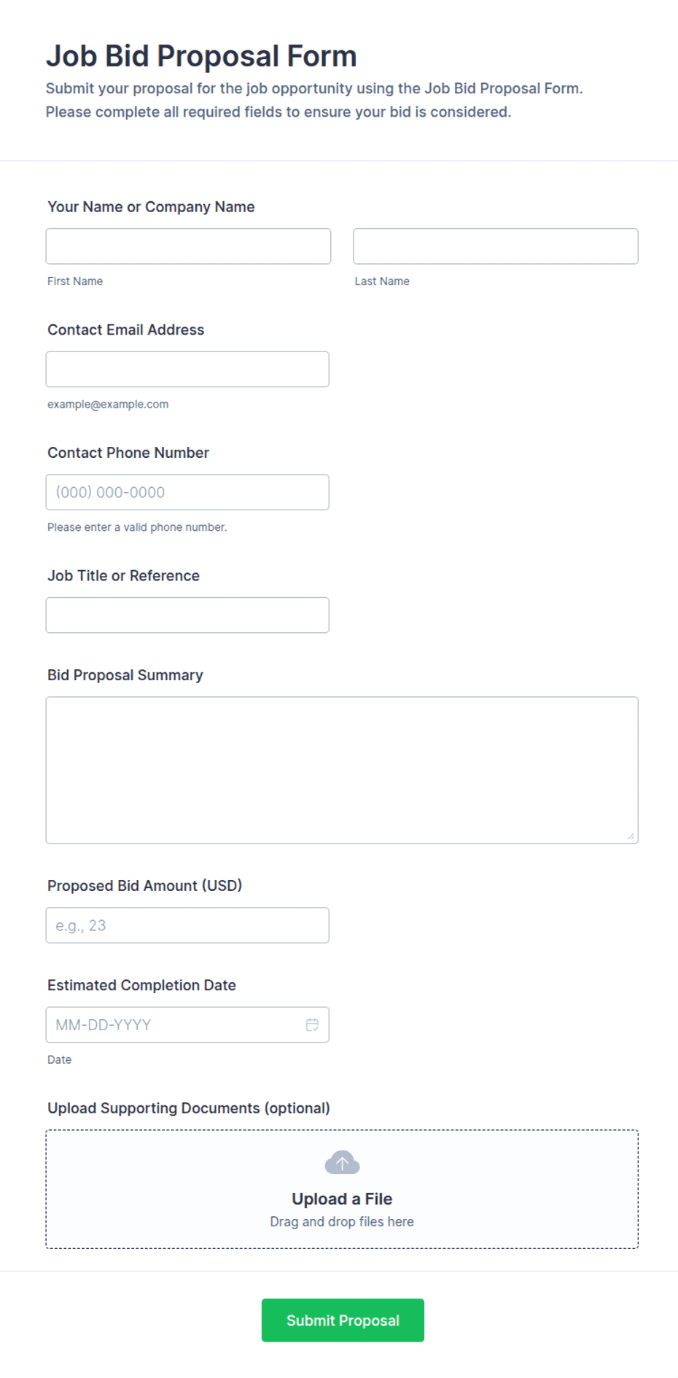Click the First Name input field
The height and width of the screenshot is (1378, 678).
[188, 246]
